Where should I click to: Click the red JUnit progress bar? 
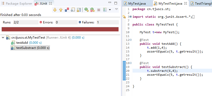pyautogui.click(x=60, y=29)
